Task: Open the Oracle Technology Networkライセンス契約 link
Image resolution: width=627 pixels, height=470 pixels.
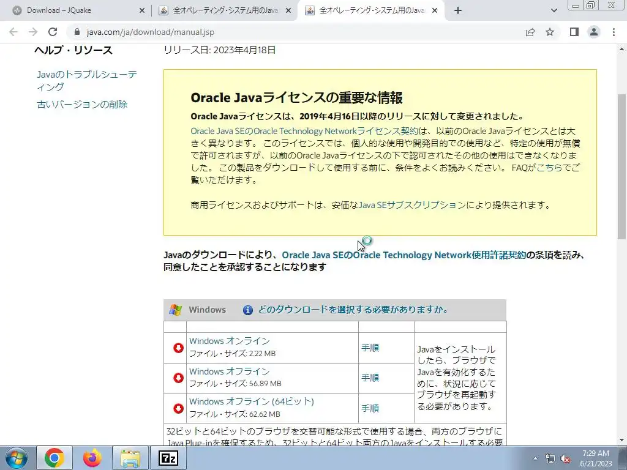Action: pos(304,131)
